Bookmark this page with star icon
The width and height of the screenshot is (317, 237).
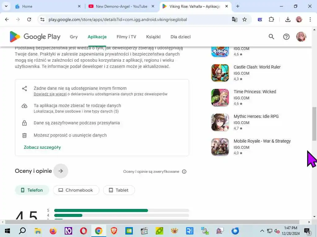click(245, 19)
